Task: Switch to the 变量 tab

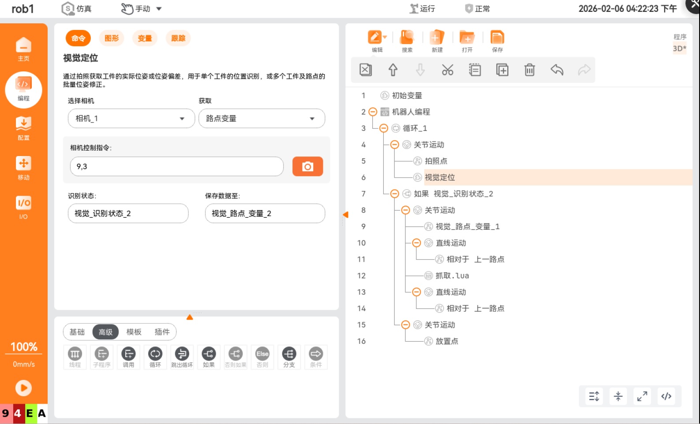Action: tap(145, 38)
